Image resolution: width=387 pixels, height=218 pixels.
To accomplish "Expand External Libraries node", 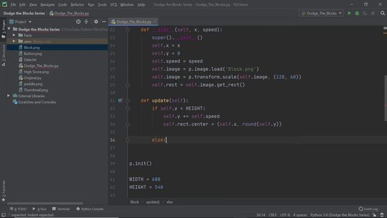I will [x=8, y=96].
